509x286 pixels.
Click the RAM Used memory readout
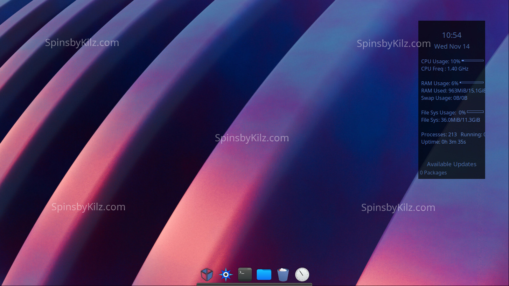click(x=453, y=91)
